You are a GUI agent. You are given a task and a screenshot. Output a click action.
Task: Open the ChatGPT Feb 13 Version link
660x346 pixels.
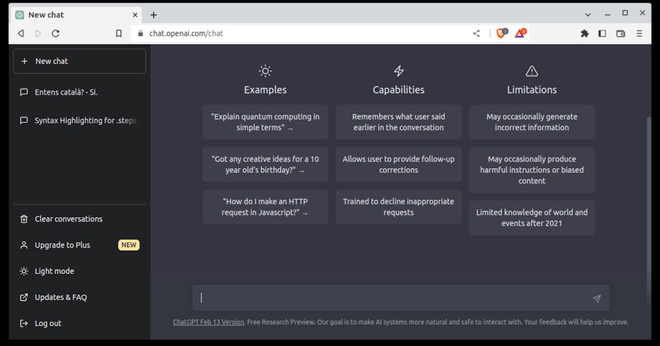click(x=208, y=322)
